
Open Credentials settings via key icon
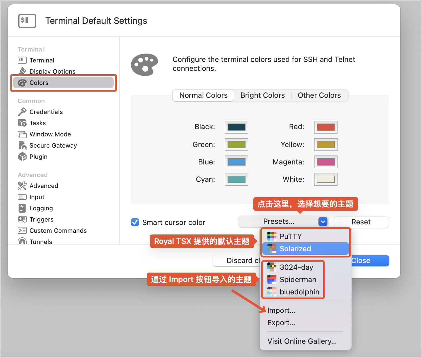(22, 112)
